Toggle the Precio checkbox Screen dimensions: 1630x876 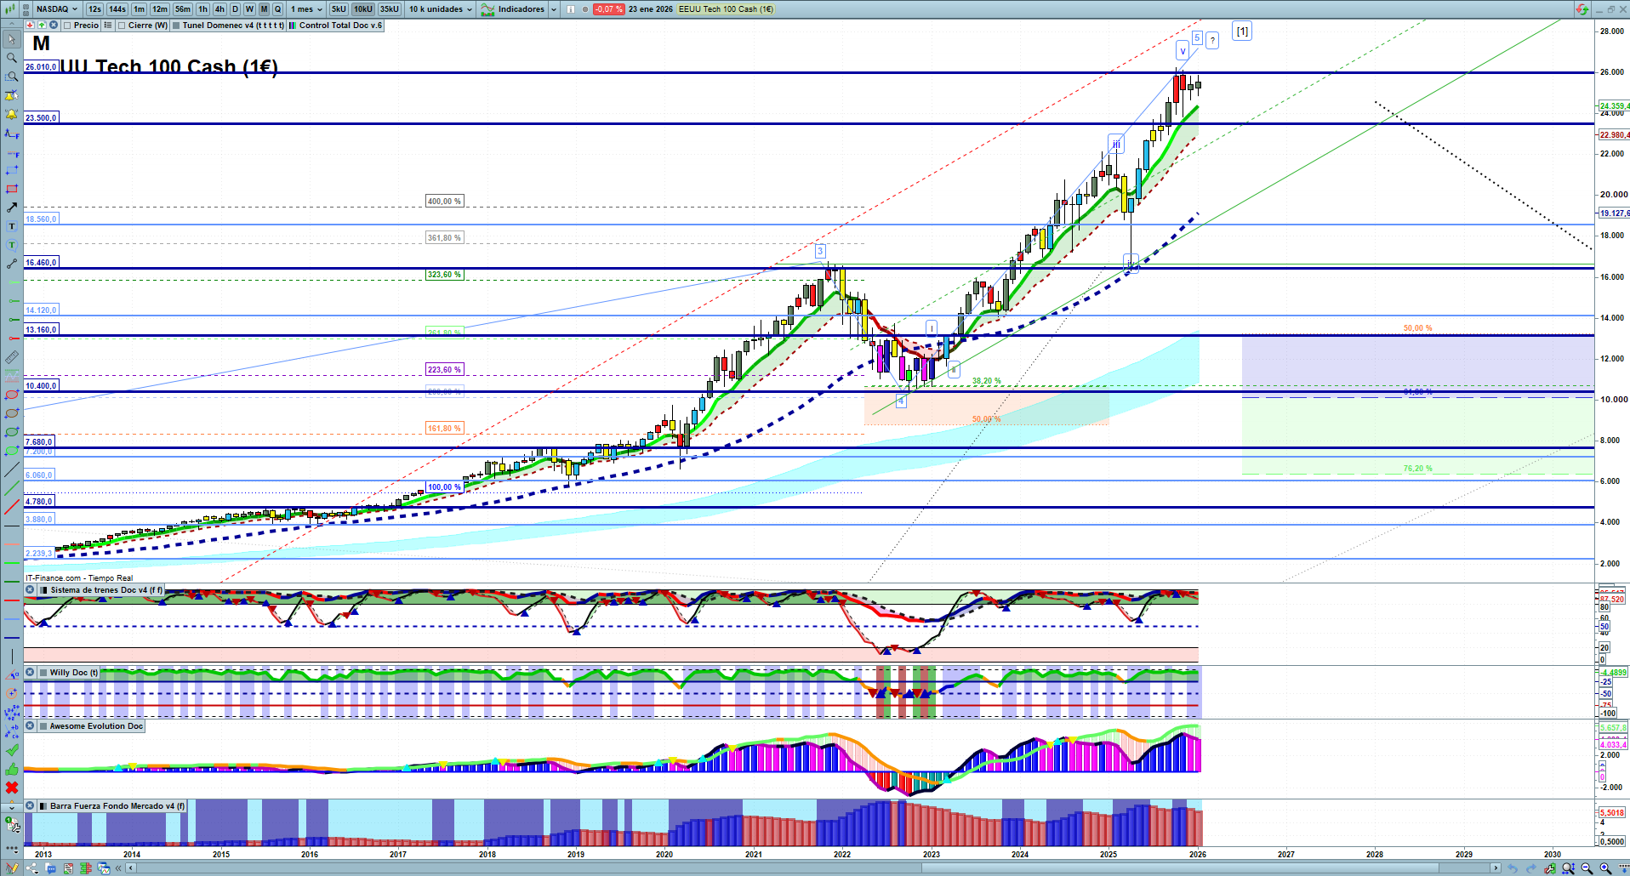[x=67, y=26]
